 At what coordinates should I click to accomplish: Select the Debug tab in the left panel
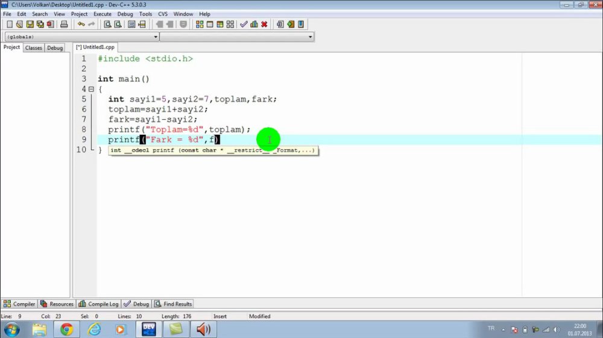55,48
